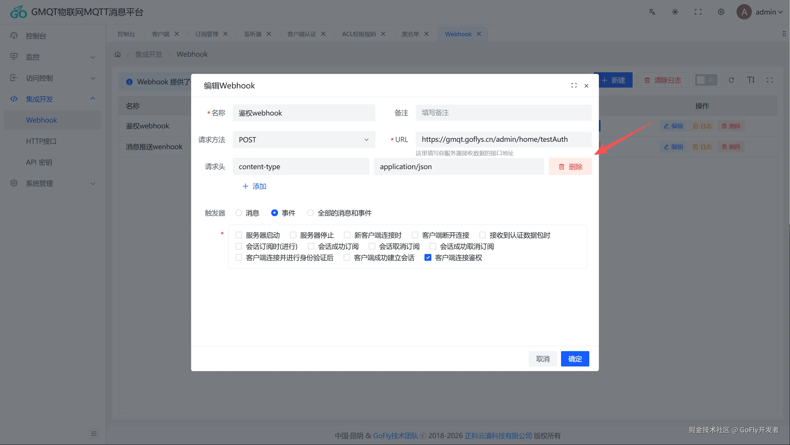The width and height of the screenshot is (790, 445).
Task: Open 控制台 in the sidebar
Action: (x=53, y=36)
